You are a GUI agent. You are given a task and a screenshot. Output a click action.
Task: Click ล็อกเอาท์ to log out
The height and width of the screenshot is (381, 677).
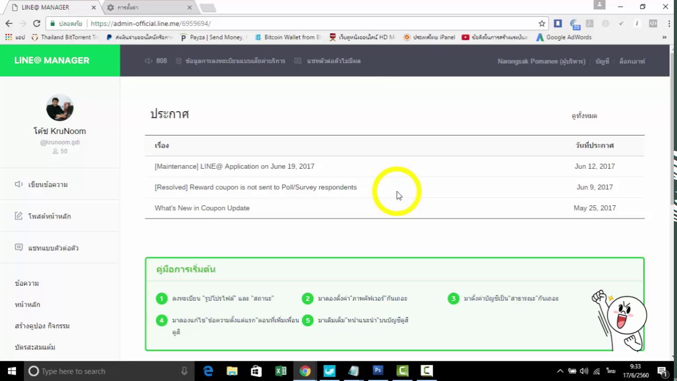point(632,61)
